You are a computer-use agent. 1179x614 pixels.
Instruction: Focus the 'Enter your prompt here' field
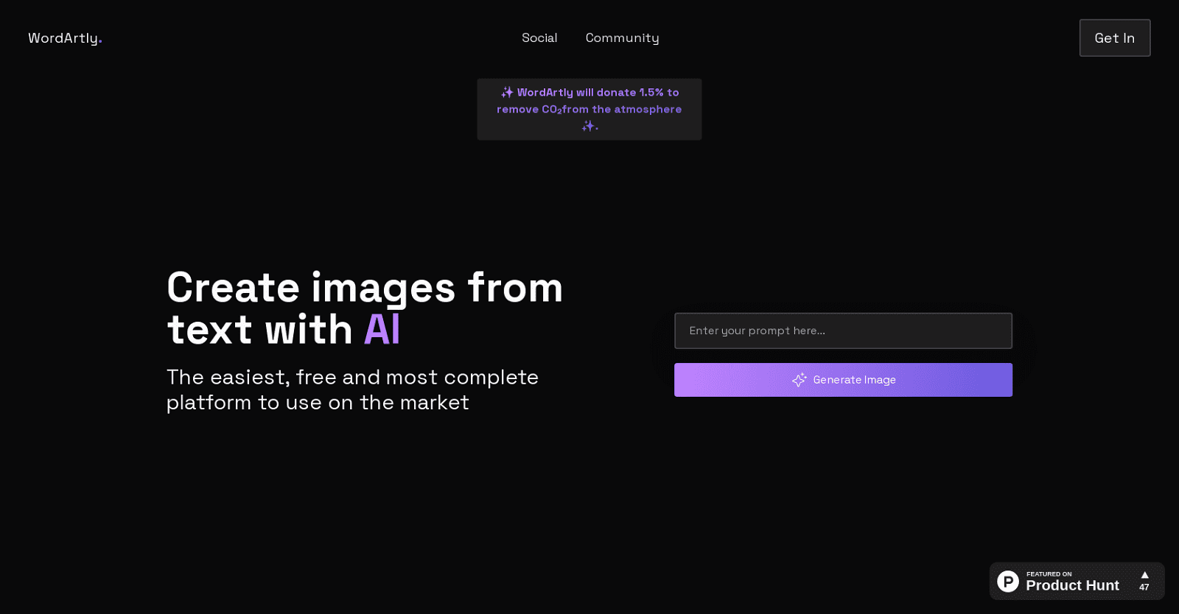(843, 331)
